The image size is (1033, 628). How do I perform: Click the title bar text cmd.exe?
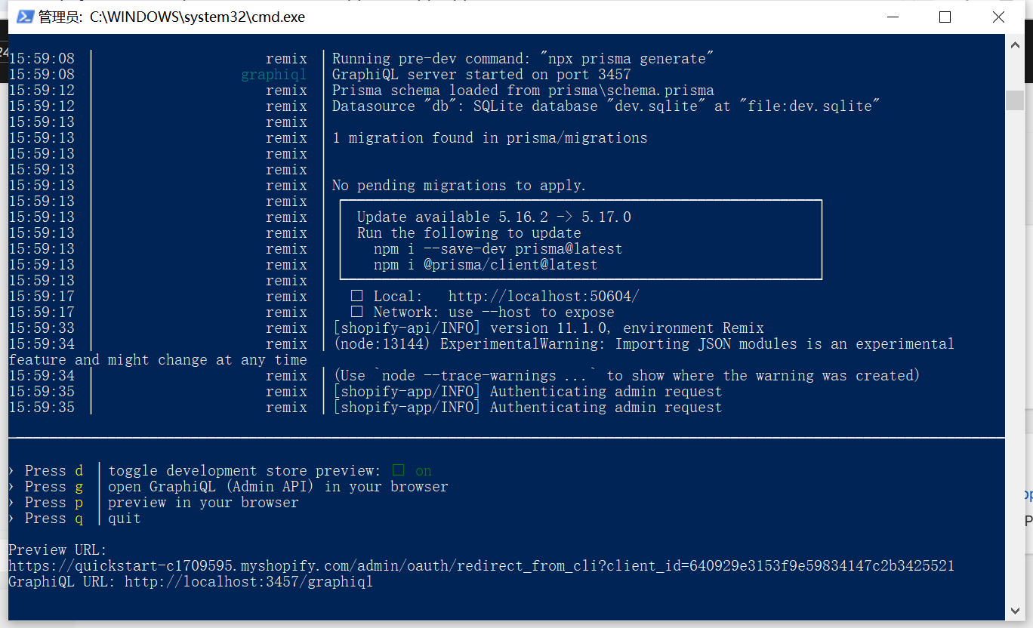(x=197, y=17)
